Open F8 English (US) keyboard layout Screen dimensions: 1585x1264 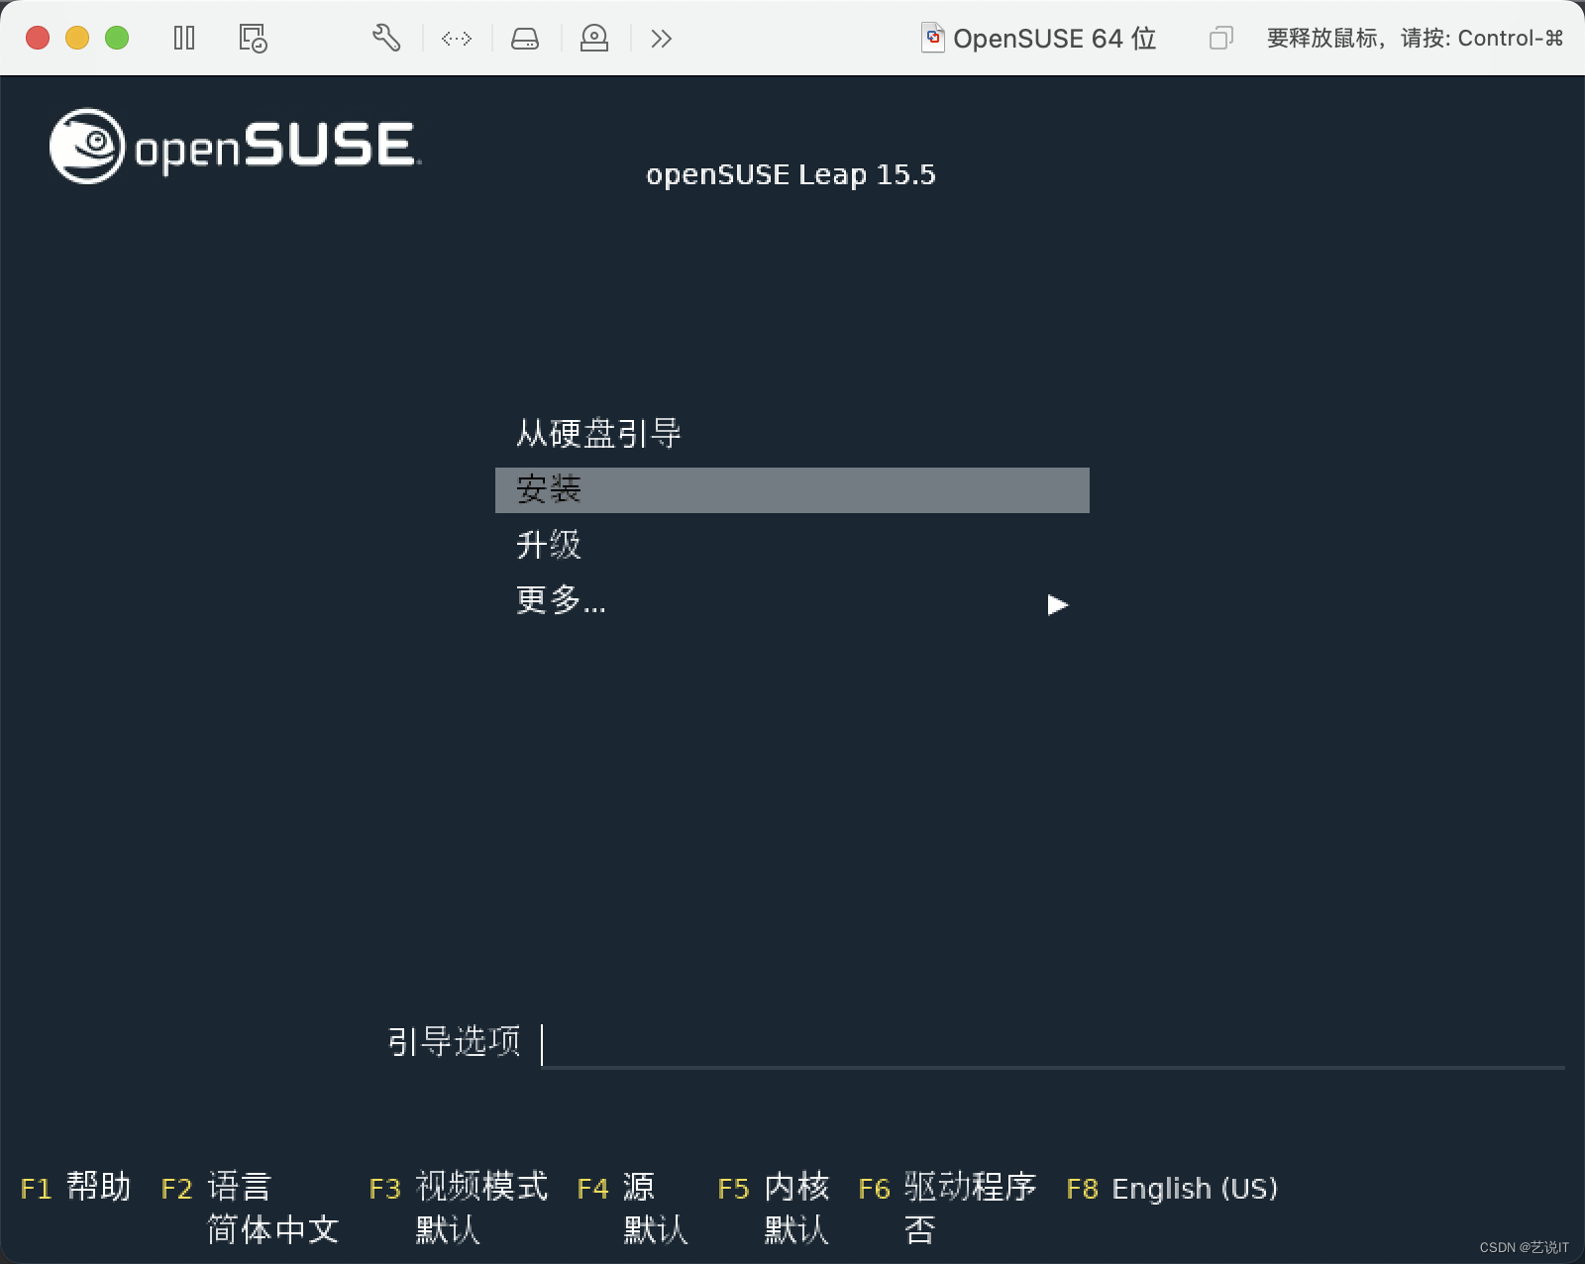coord(1172,1188)
